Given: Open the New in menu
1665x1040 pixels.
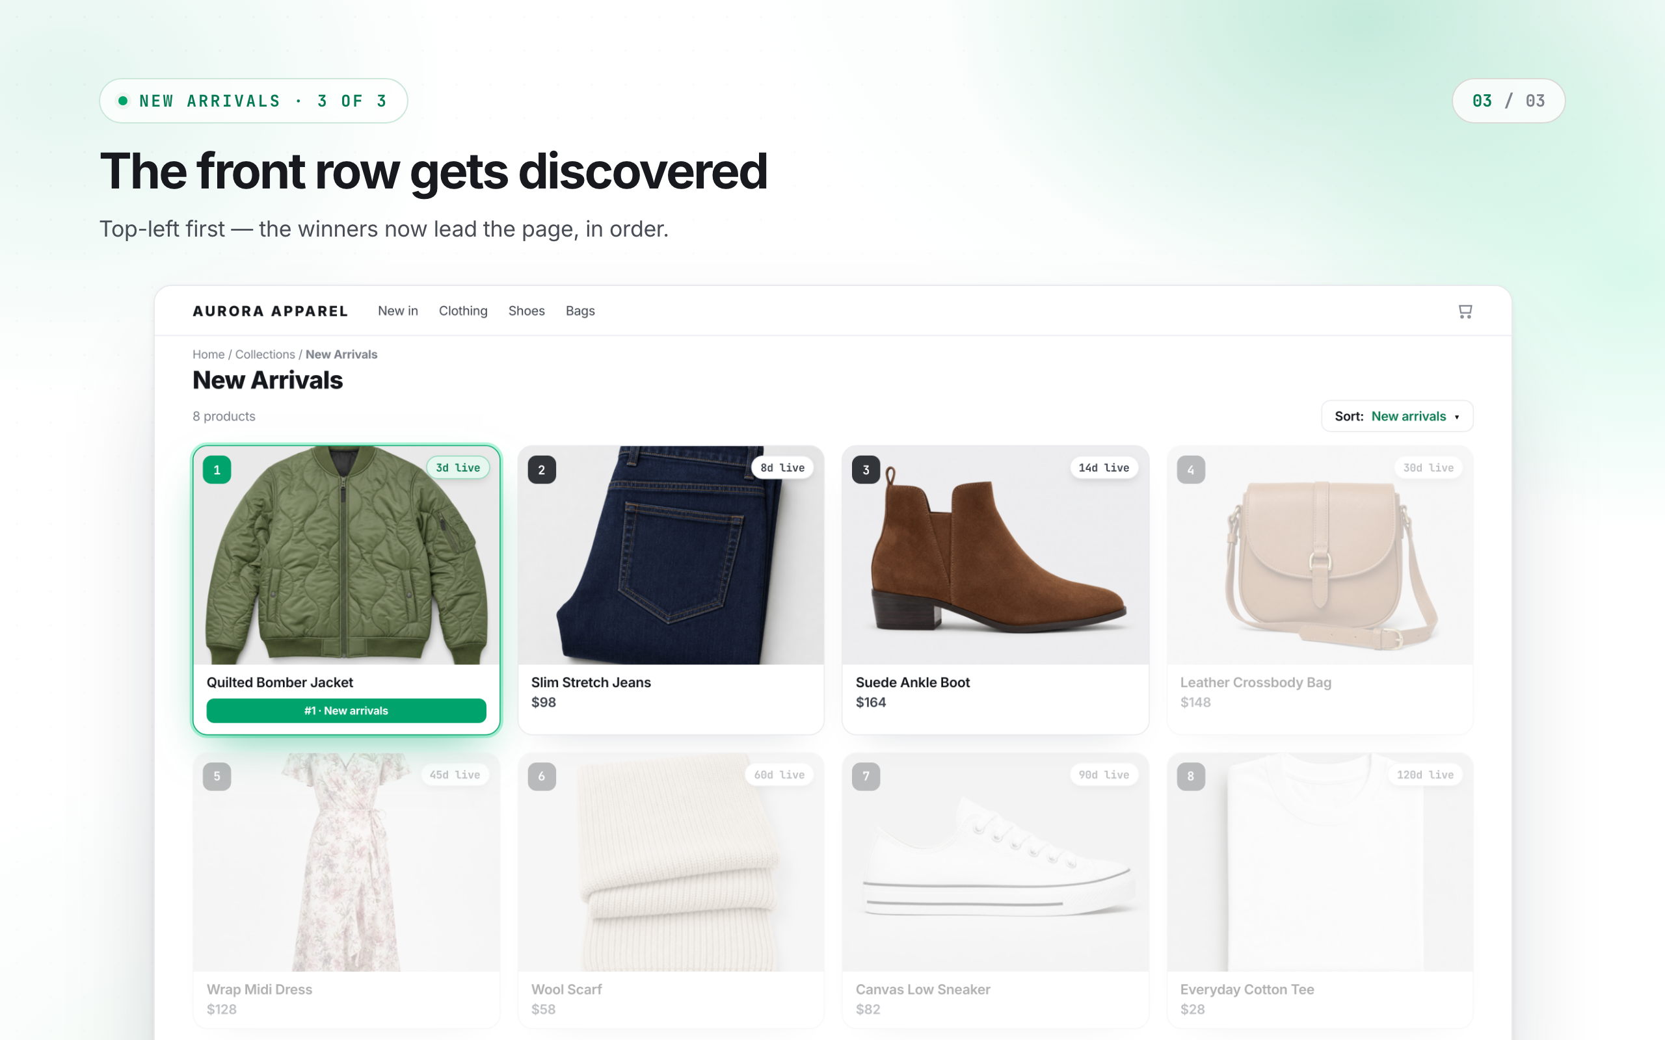Looking at the screenshot, I should point(397,311).
